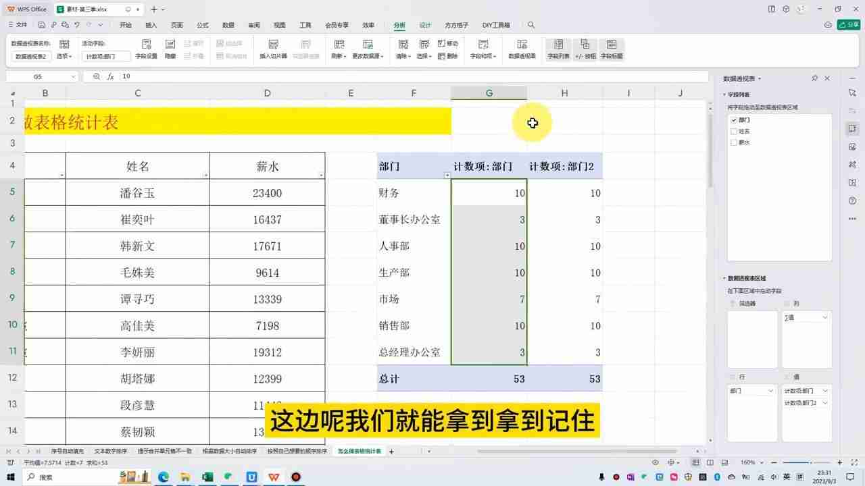Open the 部门 filter dropdown in the pivot table
Screen dimensions: 865x486
click(447, 175)
